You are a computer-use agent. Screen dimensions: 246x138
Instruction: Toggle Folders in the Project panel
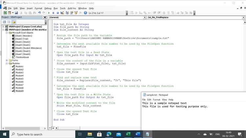click(x=14, y=22)
